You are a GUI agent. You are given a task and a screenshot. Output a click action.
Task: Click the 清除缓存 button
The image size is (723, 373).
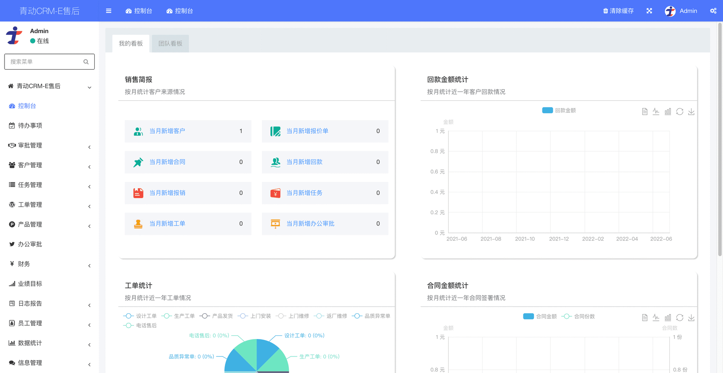click(618, 11)
